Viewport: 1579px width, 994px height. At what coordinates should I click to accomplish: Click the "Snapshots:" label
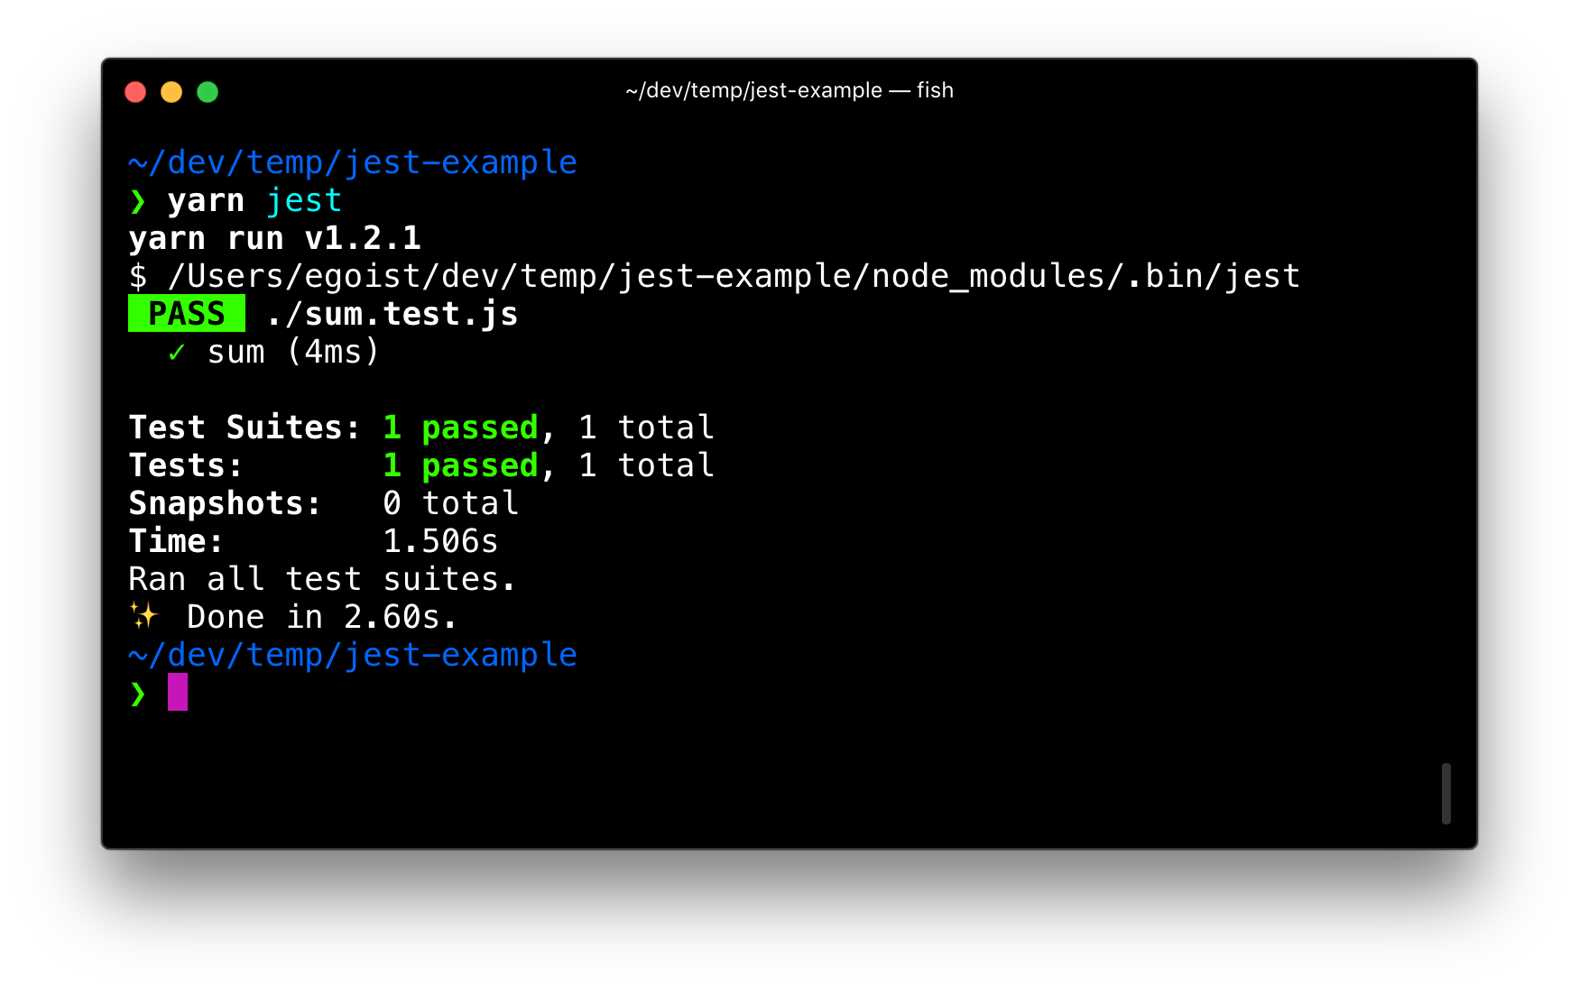[225, 504]
